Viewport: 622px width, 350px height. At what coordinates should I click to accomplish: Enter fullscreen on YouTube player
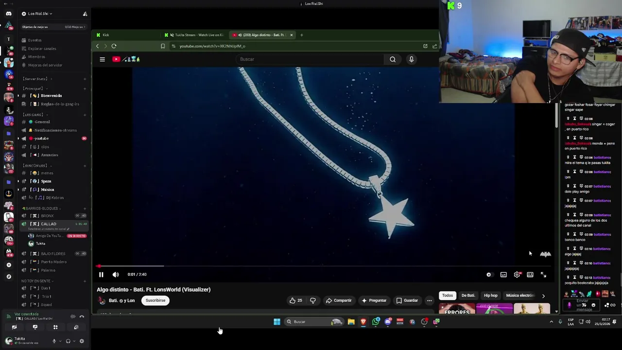pos(543,275)
